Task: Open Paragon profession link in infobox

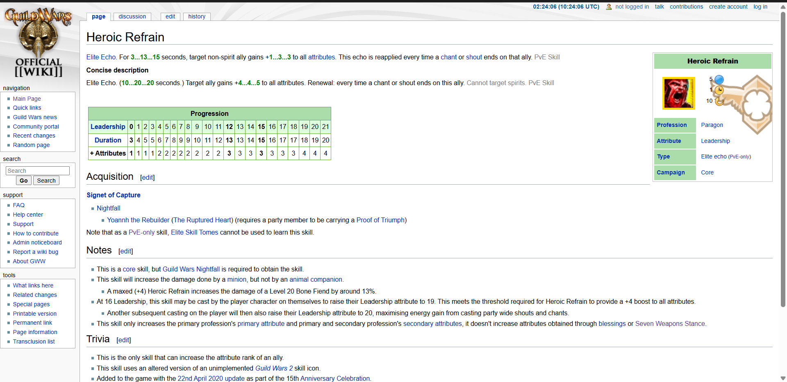Action: coord(712,125)
